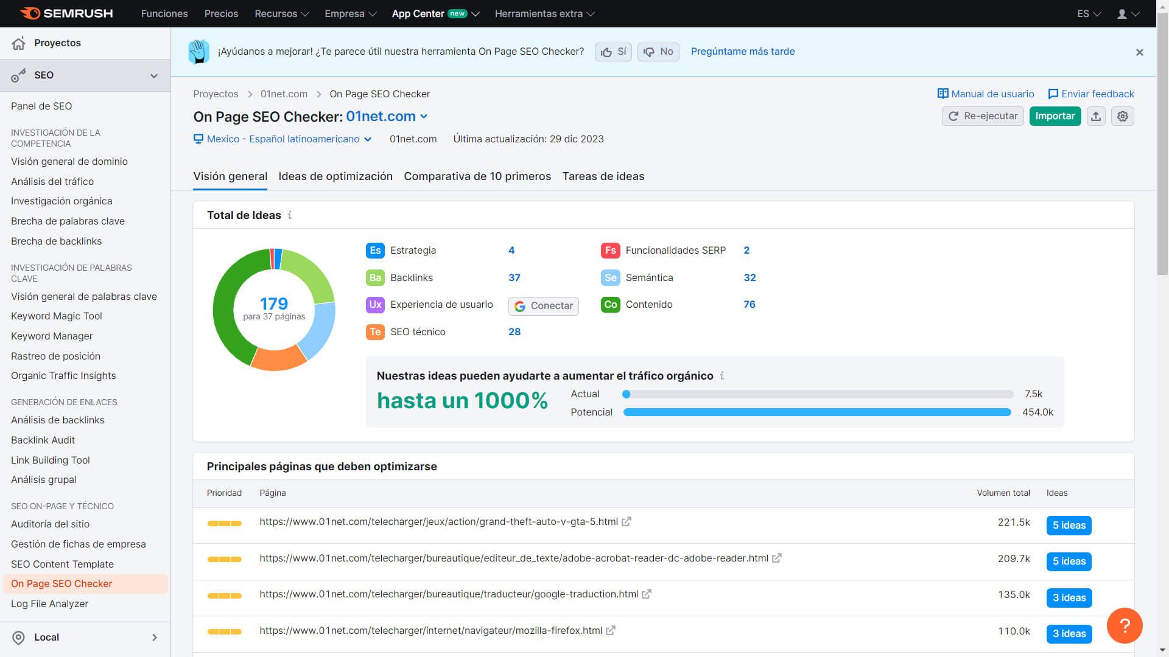The image size is (1169, 657).
Task: Click the Actual traffic progress bar
Action: tap(817, 394)
